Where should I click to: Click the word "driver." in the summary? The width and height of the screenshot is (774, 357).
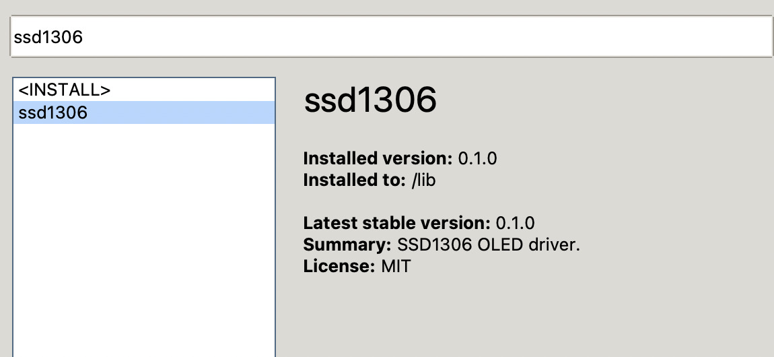555,245
